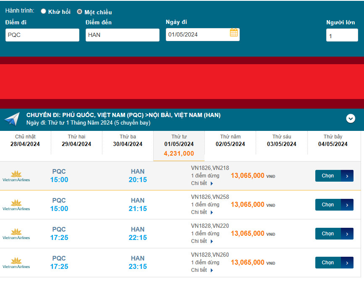Click Vietnam Airlines logo on 23:15 arrival flight
The image size is (364, 284).
tap(16, 263)
